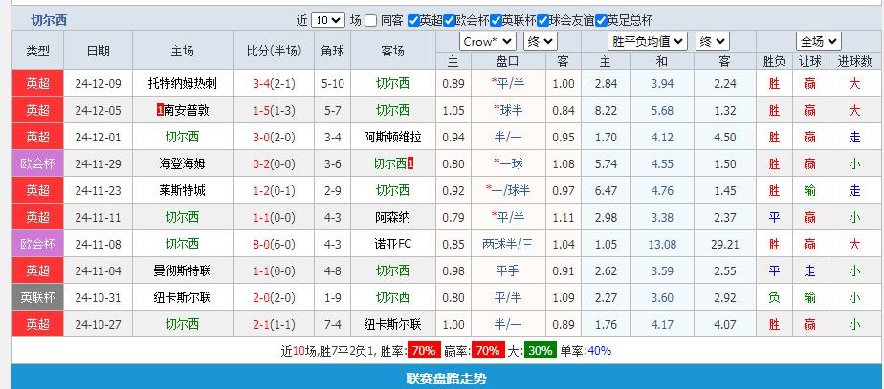Select the 英联杯 competition label
The height and width of the screenshot is (389, 884).
tap(38, 297)
